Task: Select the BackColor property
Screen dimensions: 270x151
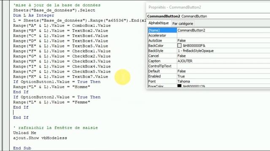Action: (162, 46)
